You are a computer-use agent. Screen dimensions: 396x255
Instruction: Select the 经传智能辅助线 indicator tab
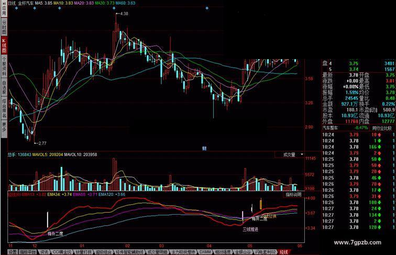(x=129, y=252)
